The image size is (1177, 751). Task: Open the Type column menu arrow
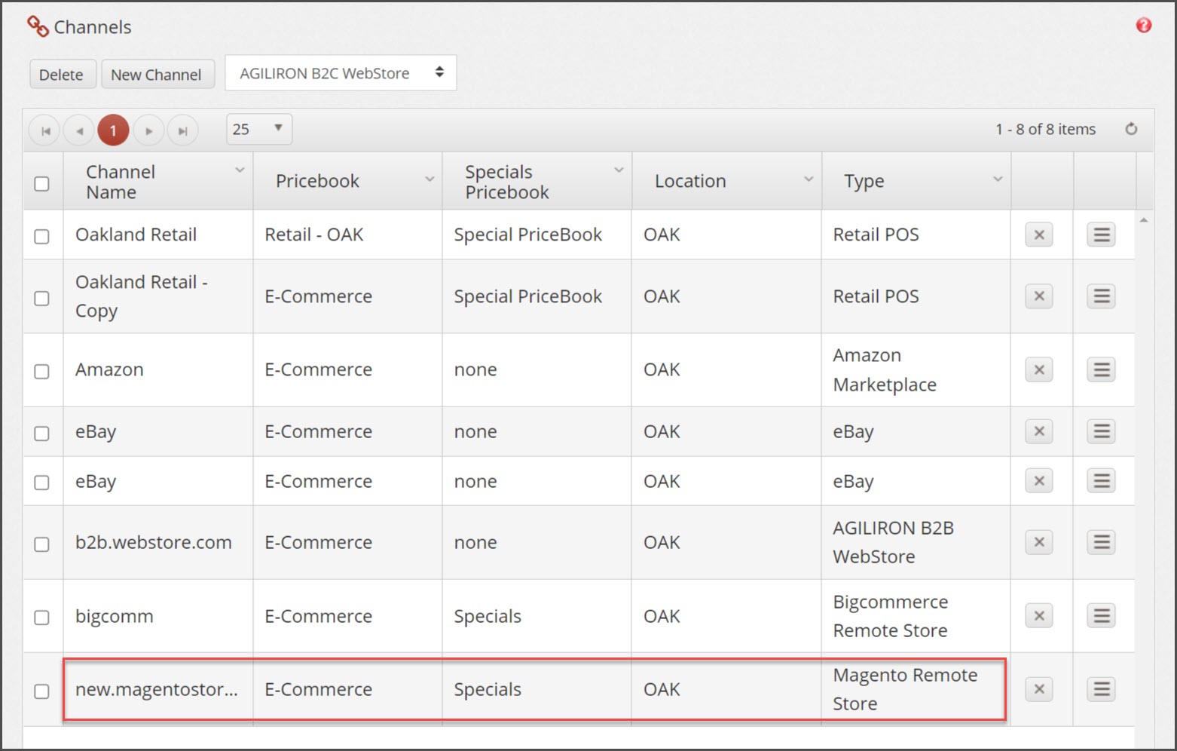[998, 179]
